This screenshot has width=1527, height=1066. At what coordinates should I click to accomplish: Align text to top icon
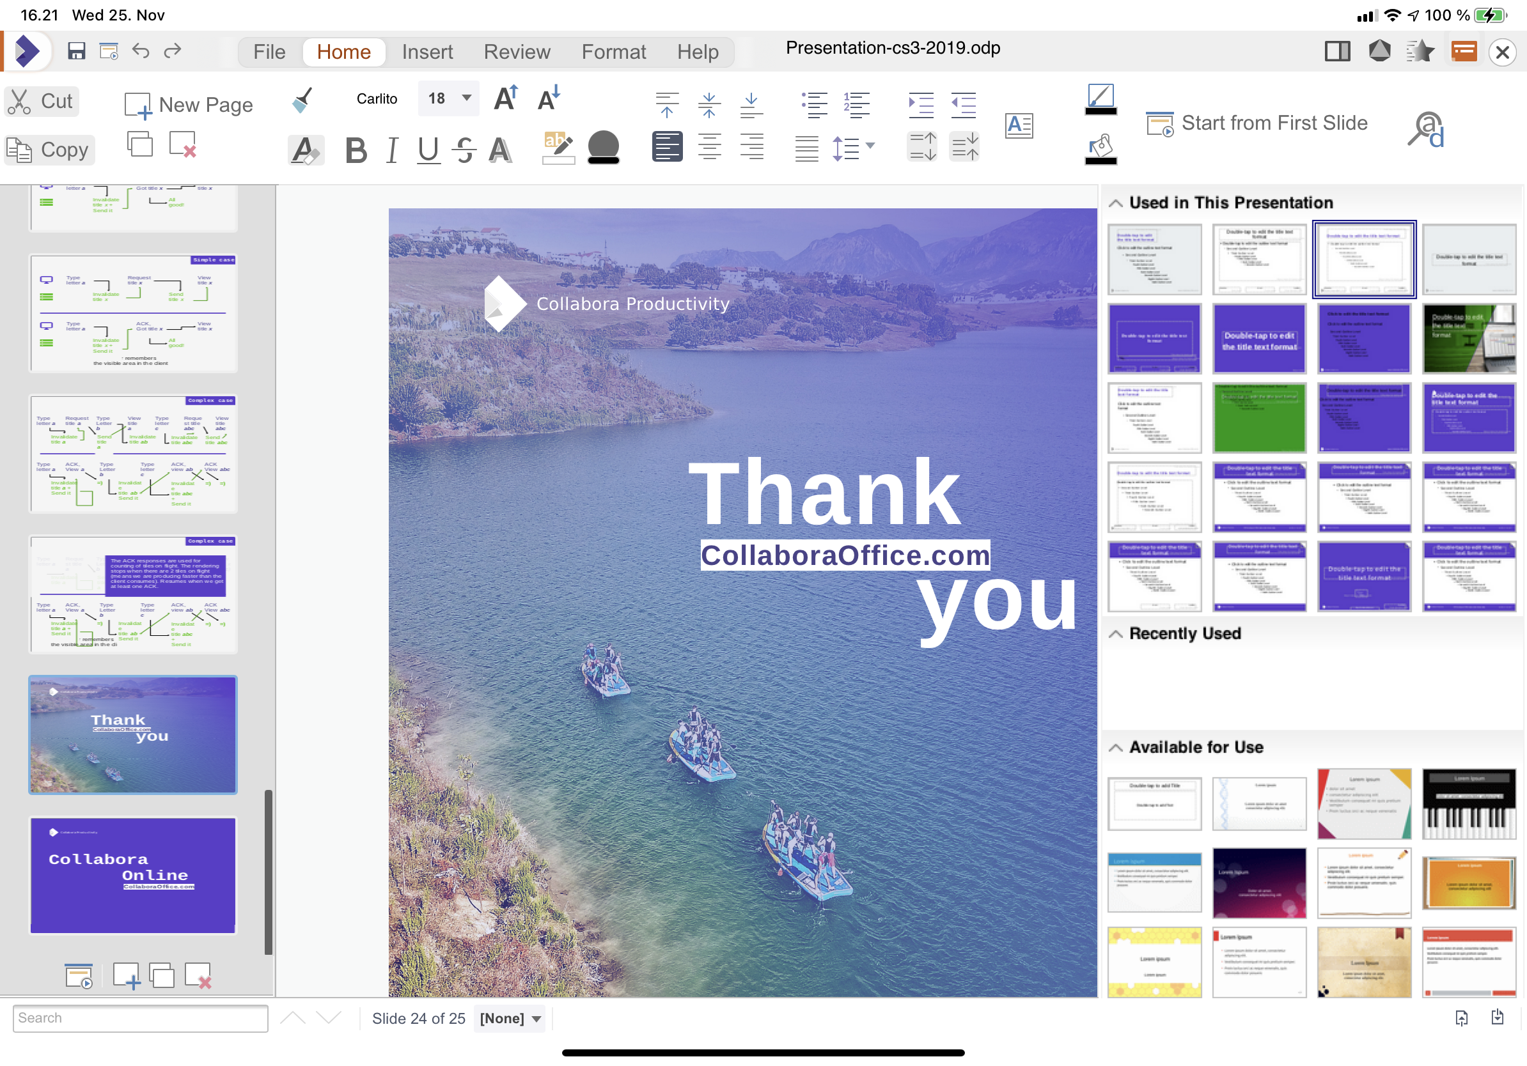point(667,105)
